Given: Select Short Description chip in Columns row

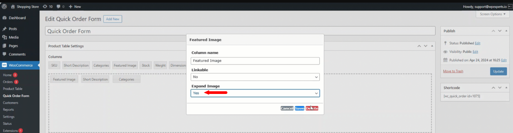Looking at the screenshot, I should [x=76, y=65].
